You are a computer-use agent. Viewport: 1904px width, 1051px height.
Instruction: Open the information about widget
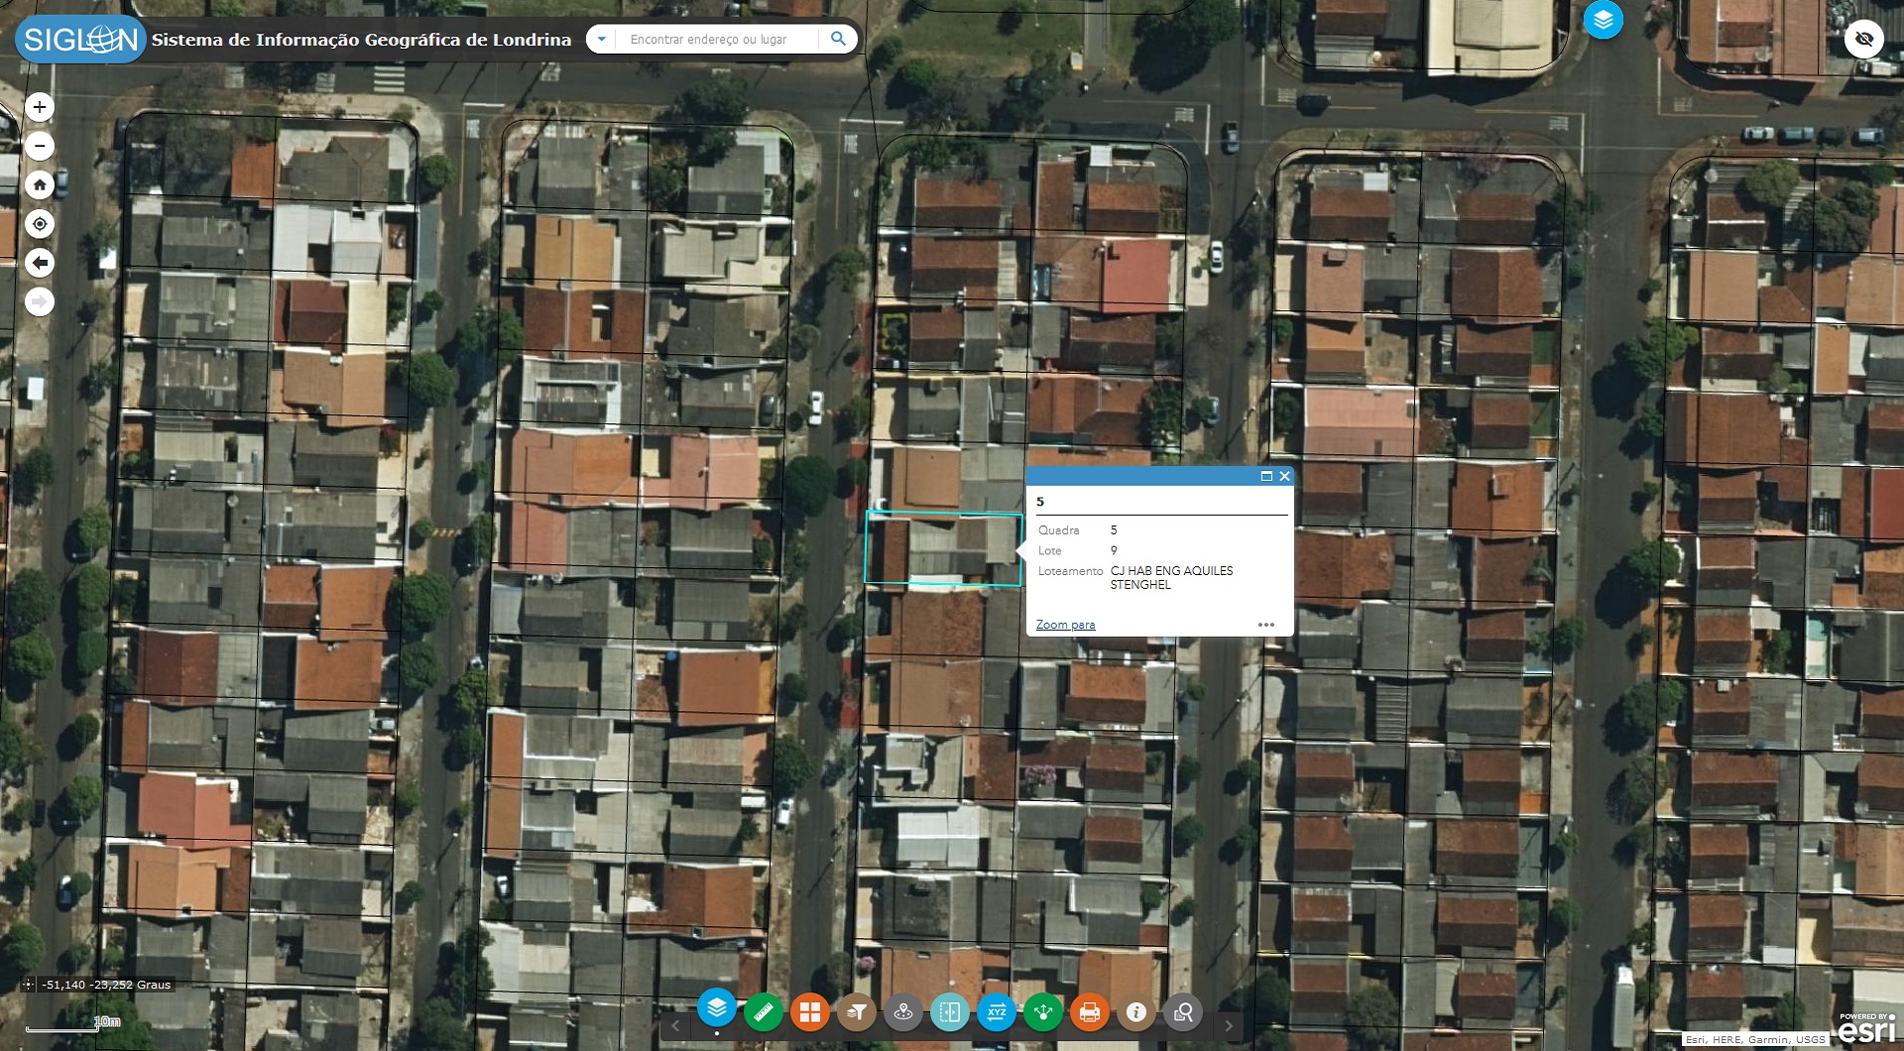point(1136,1012)
